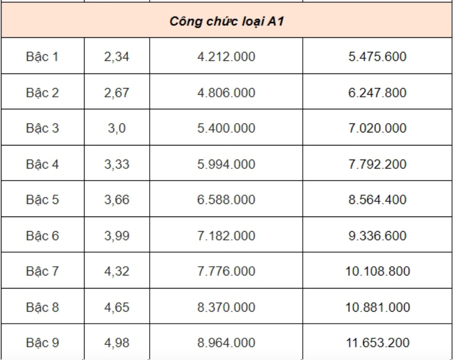Click the salary figure 9.336.600
Viewport: 453px width, 360px height.
point(377,236)
